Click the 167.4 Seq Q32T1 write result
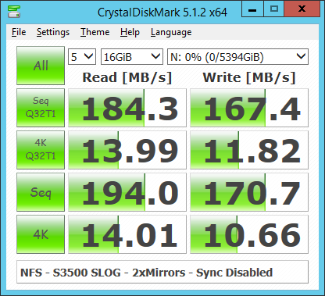 click(x=249, y=108)
